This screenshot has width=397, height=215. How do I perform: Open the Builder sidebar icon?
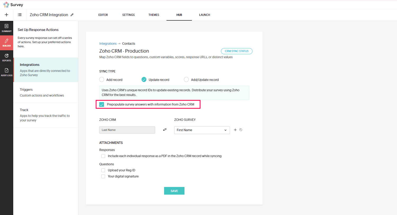point(7,43)
